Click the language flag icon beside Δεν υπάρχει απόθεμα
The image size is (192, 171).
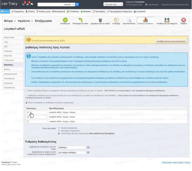point(88,152)
